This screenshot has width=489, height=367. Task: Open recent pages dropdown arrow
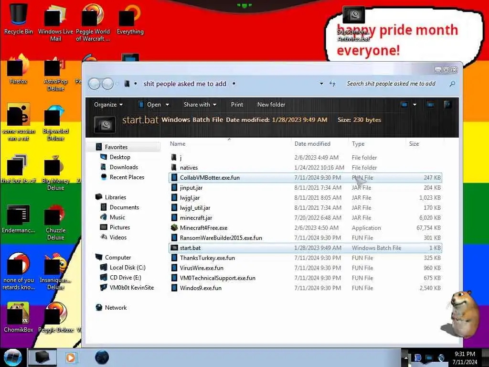(x=117, y=84)
